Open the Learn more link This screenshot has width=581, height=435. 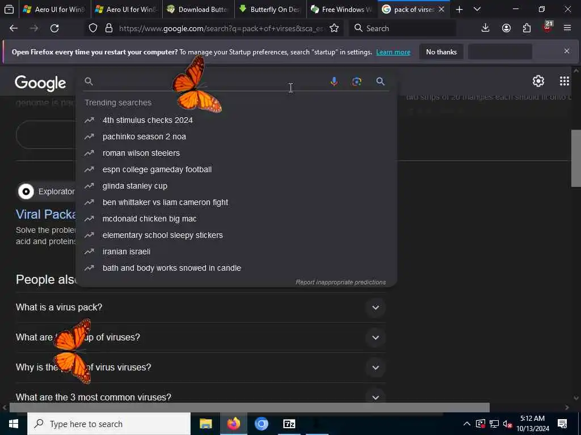tap(393, 52)
